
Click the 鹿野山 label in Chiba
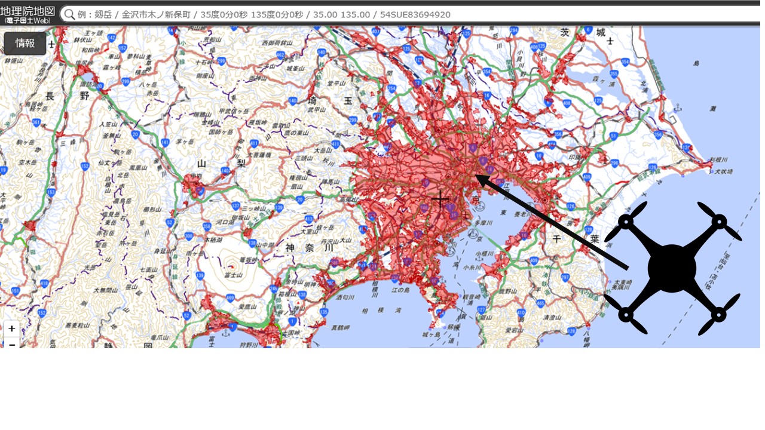(x=507, y=291)
